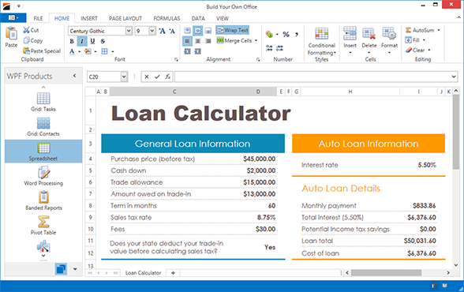Open the FILE tab
The image size is (464, 292).
pyautogui.click(x=38, y=18)
